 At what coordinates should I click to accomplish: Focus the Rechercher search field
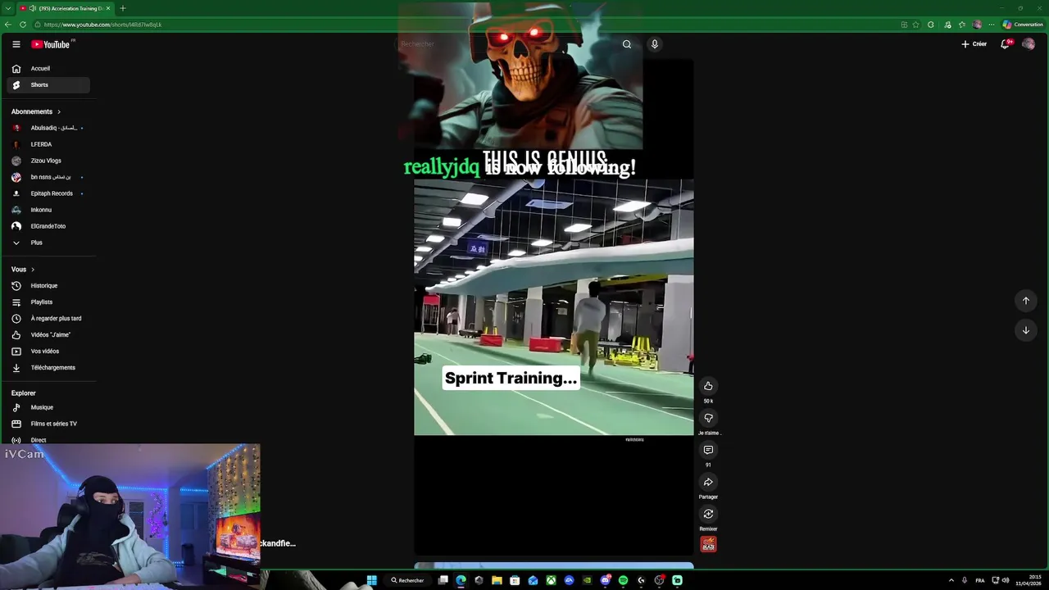tap(504, 44)
